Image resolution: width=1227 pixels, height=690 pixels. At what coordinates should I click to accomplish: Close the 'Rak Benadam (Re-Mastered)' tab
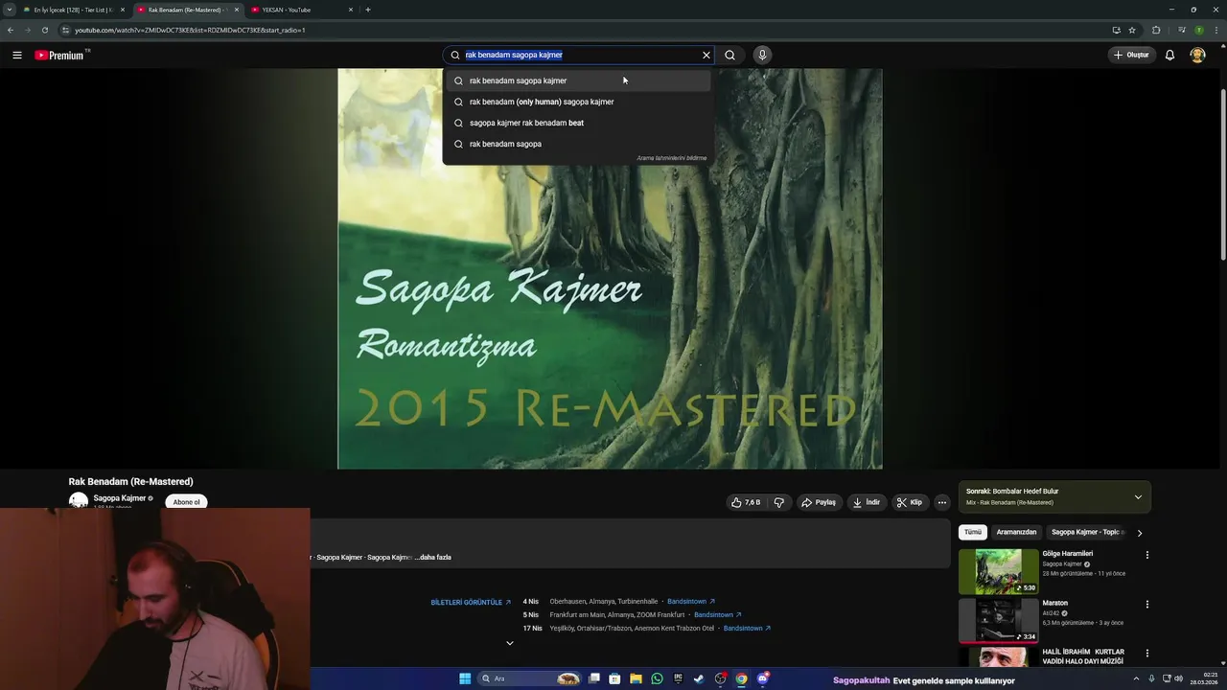237,10
